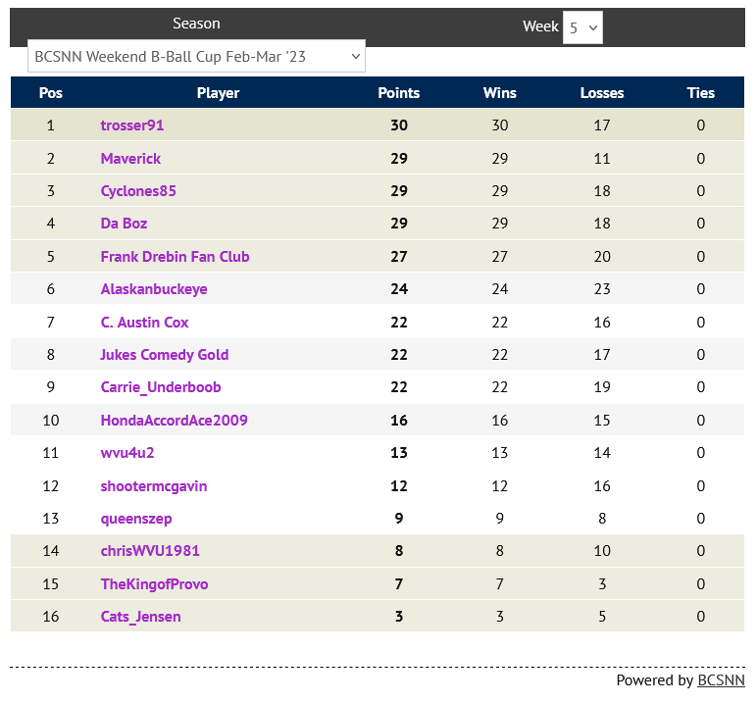Click wvu4u2 in the table
The image size is (756, 703).
point(127,453)
